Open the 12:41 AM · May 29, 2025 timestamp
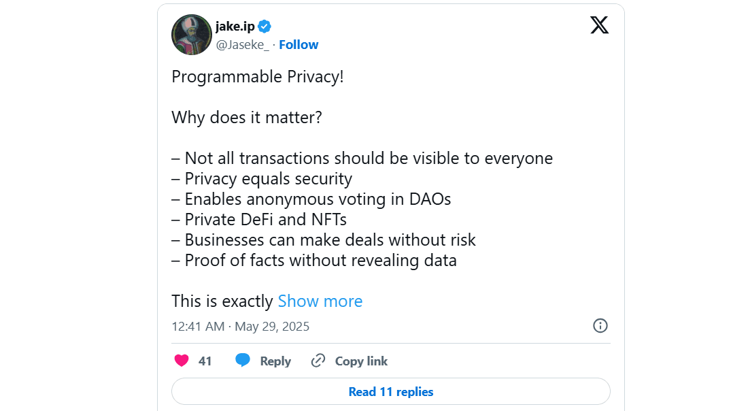Screen dimensions: 731x411 pyautogui.click(x=240, y=327)
